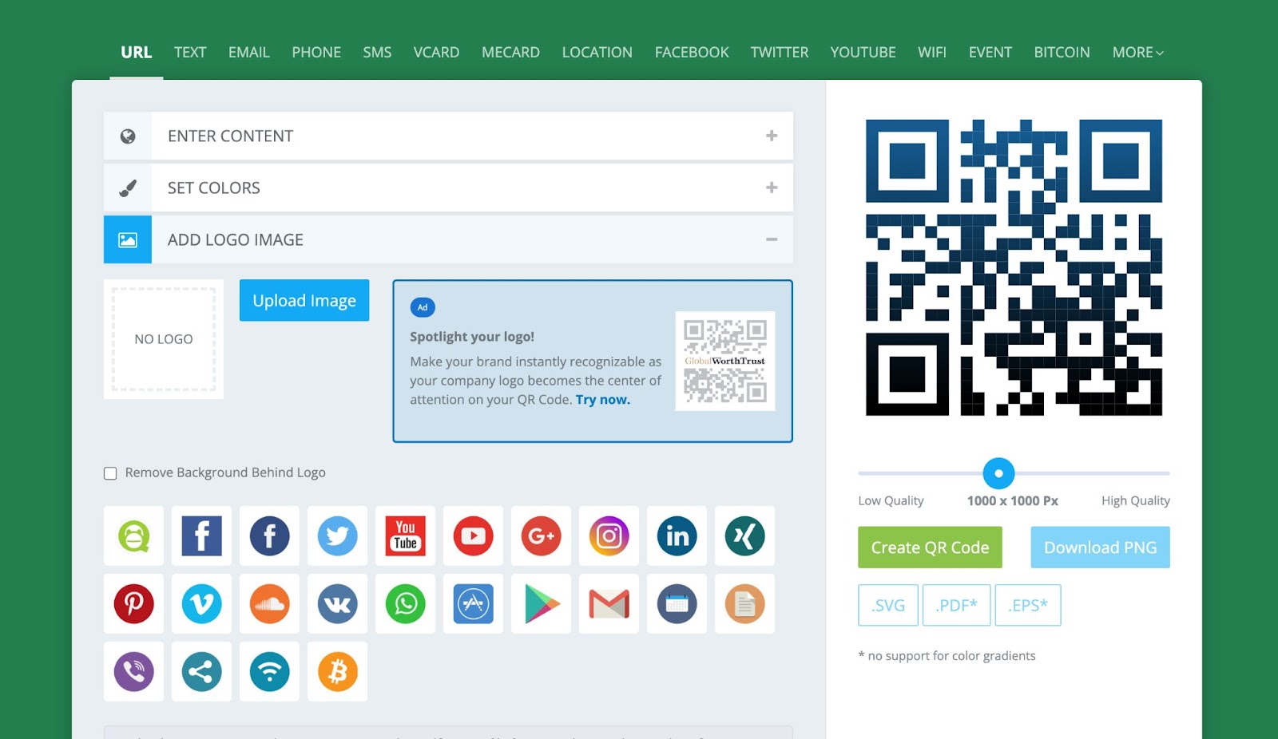1278x739 pixels.
Task: Open the More dropdown menu
Action: 1137,53
